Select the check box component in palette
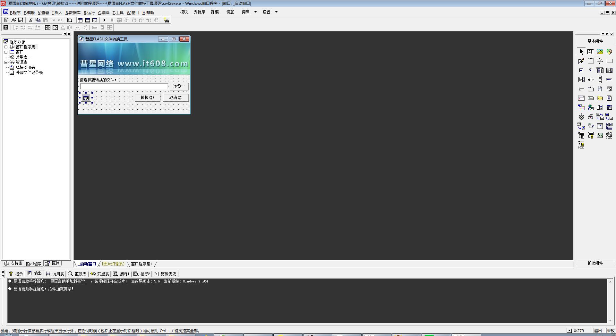The height and width of the screenshot is (336, 616). pyautogui.click(x=581, y=70)
